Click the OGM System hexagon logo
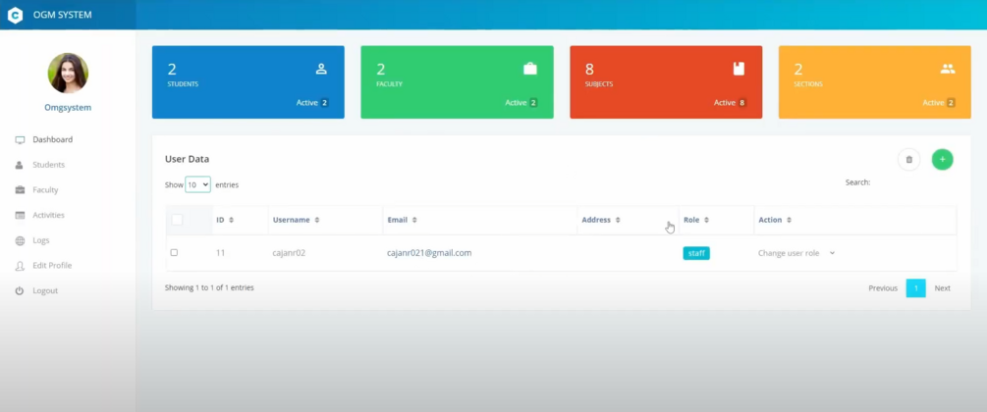This screenshot has height=412, width=987. [x=15, y=15]
